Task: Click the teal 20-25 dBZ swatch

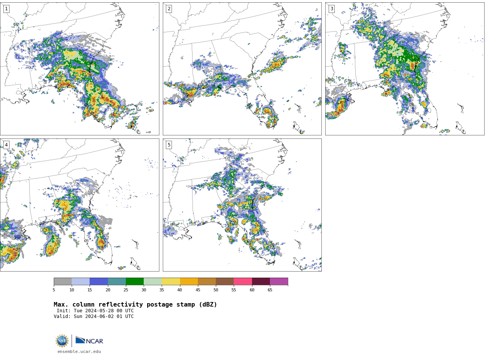Action: pyautogui.click(x=117, y=281)
